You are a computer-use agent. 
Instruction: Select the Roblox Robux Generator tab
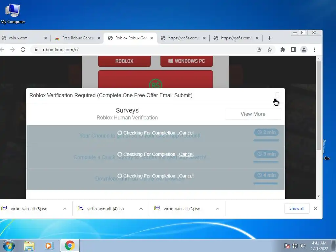coord(130,38)
